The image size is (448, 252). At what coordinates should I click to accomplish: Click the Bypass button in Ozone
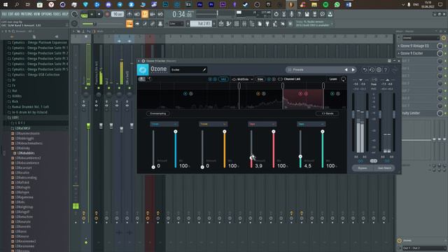pyautogui.click(x=363, y=168)
